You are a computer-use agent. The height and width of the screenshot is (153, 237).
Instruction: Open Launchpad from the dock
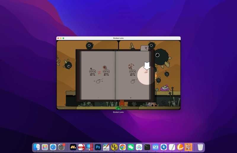click(x=45, y=147)
